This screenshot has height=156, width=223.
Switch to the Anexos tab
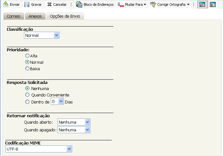[x=35, y=16]
